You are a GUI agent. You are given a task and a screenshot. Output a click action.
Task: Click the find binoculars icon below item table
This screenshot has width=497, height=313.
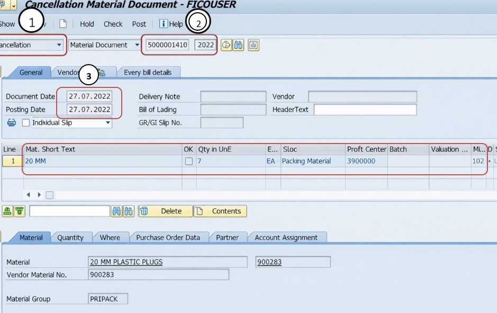116,211
